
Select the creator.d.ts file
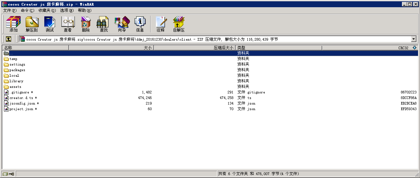coord(21,98)
